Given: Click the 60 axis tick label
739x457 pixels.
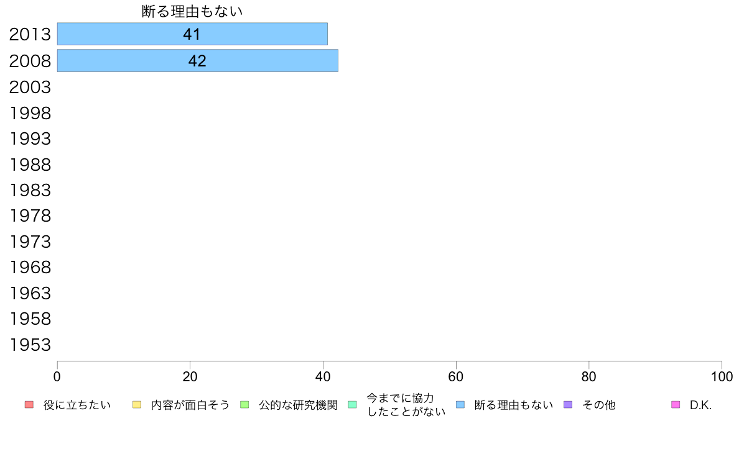Looking at the screenshot, I should [x=456, y=376].
